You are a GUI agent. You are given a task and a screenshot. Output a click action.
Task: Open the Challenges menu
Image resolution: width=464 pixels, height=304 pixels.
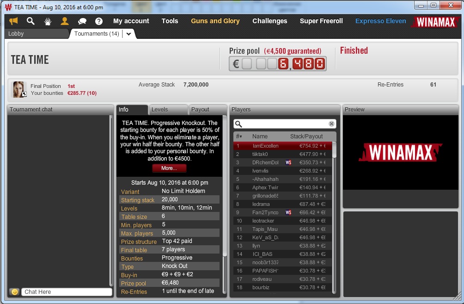pos(269,21)
